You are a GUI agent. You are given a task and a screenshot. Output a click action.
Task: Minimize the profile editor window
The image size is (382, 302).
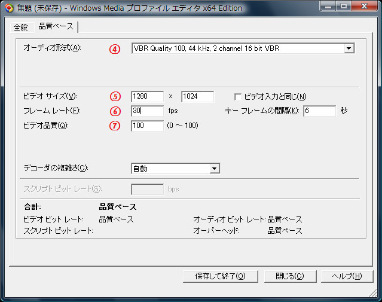[327, 7]
